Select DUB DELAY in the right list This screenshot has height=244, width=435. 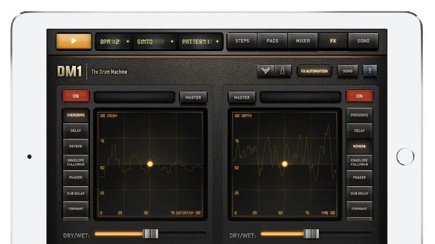[x=359, y=194]
